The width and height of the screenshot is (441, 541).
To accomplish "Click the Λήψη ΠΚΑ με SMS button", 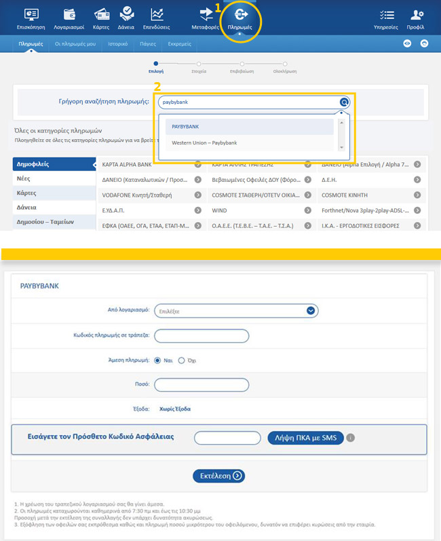I will coord(305,438).
